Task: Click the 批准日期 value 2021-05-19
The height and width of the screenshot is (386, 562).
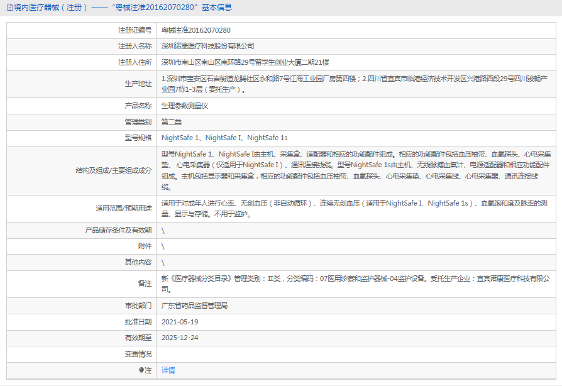Action: (181, 323)
